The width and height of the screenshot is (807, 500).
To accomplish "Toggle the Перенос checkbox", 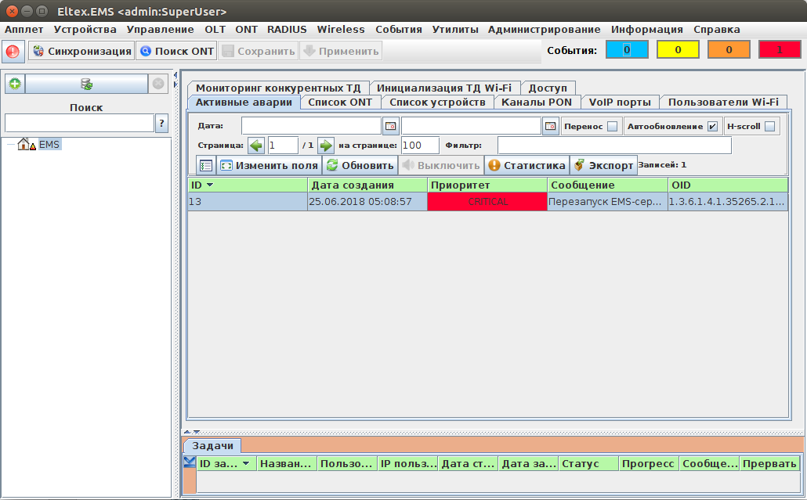I will point(612,127).
